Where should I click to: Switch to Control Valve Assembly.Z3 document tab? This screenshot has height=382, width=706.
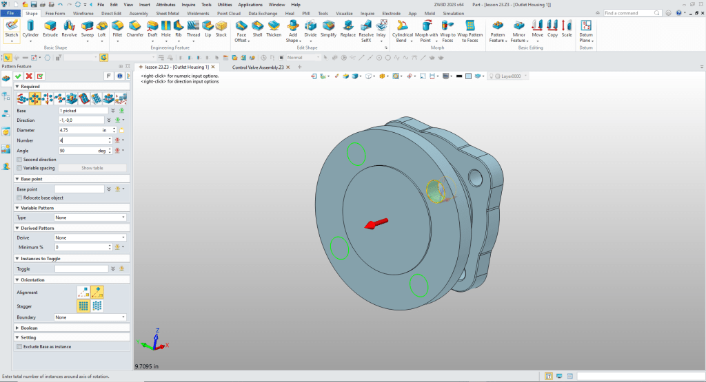[x=258, y=67]
